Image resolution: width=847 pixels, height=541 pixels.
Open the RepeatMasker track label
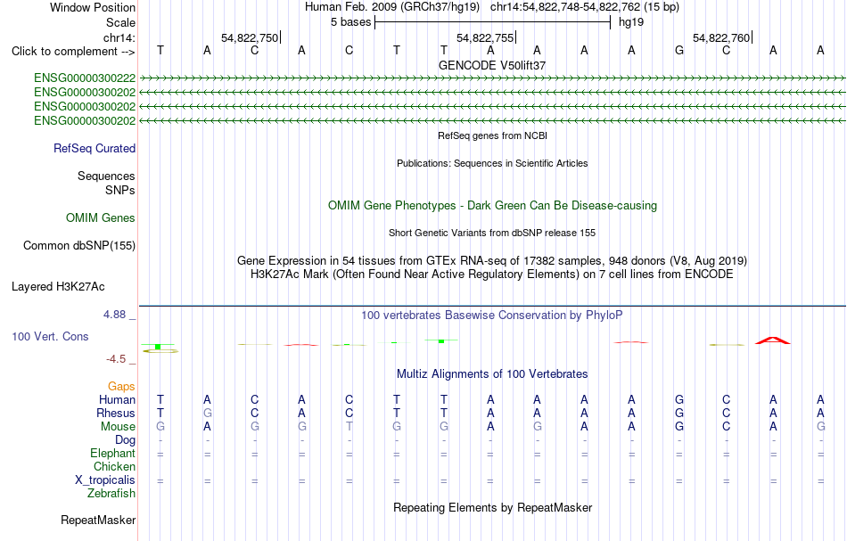[x=98, y=521]
